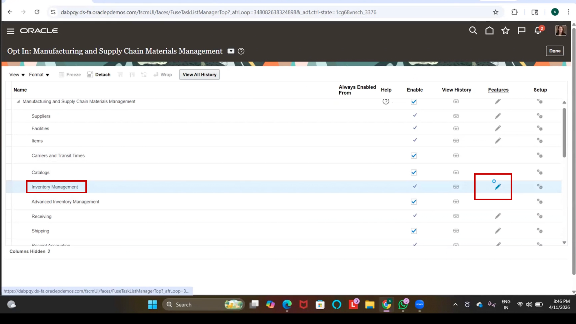Open setup gears for Advanced Inventory Management

(x=540, y=201)
